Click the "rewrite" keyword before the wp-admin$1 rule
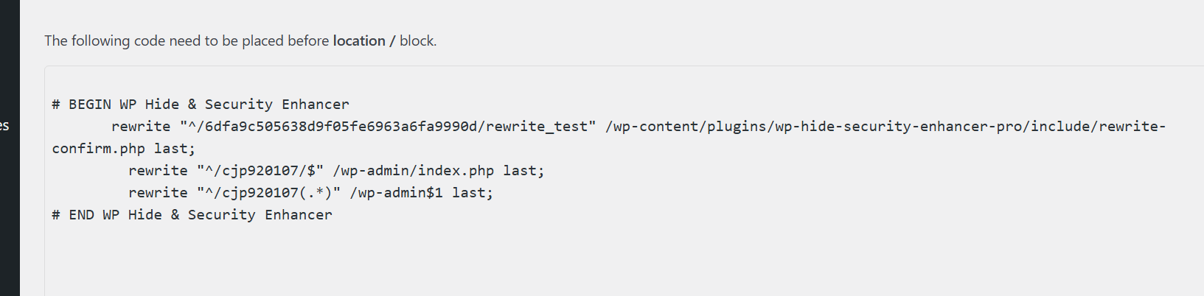This screenshot has height=296, width=1204. 158,193
